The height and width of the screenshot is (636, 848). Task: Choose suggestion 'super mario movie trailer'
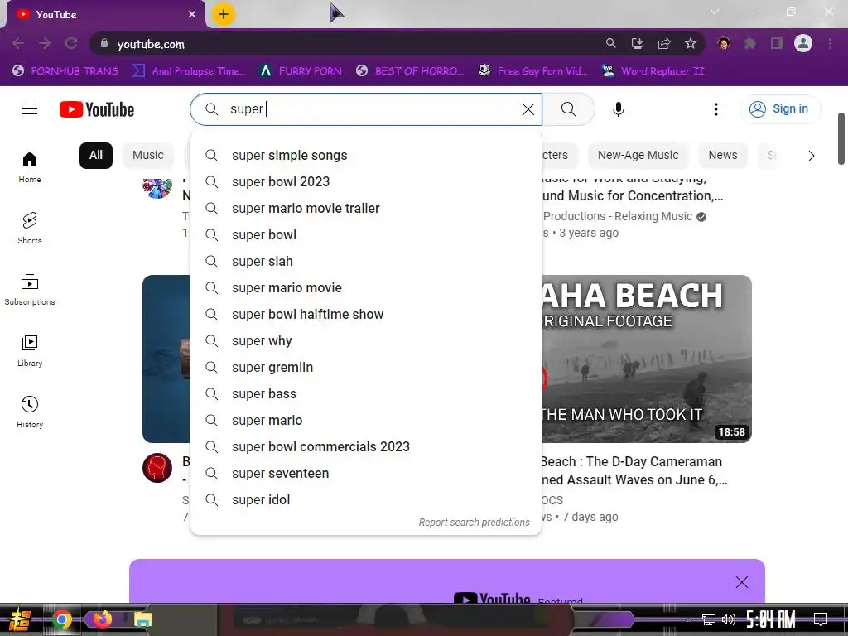(x=365, y=209)
